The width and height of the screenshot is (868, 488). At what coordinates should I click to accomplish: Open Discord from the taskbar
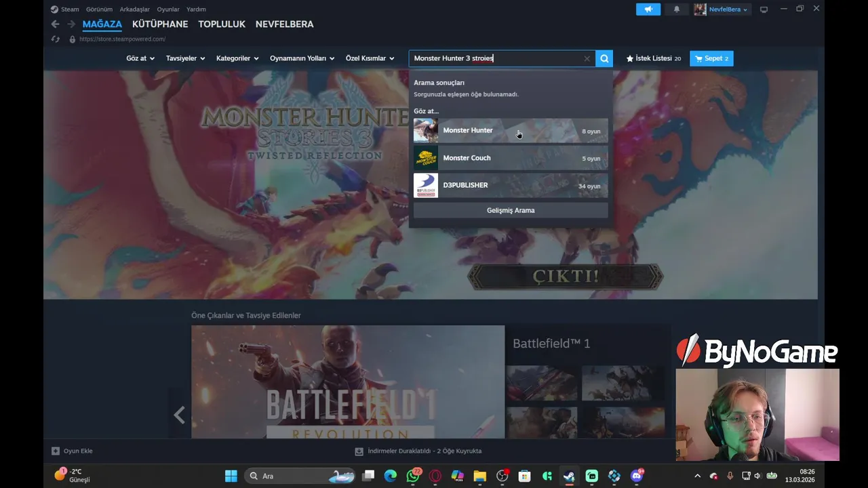click(x=637, y=476)
